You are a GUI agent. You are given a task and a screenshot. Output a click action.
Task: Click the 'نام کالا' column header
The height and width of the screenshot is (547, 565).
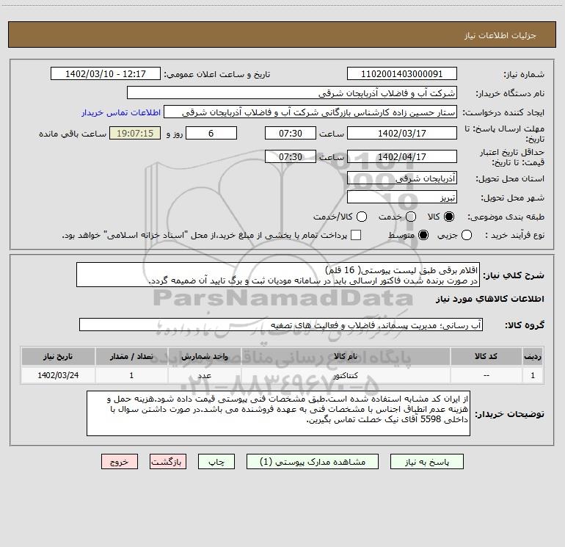point(346,357)
